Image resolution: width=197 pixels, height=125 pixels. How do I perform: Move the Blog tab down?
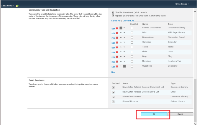(124, 57)
